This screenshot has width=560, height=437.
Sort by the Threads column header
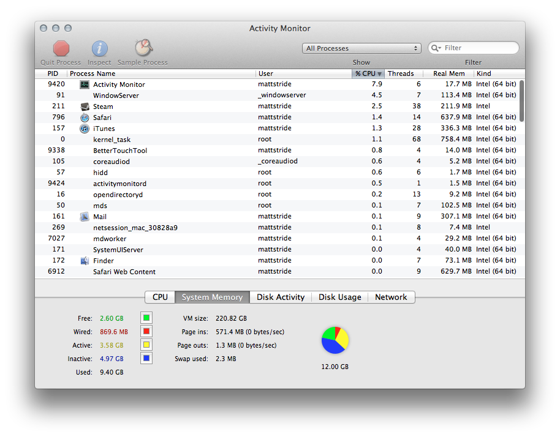click(404, 73)
